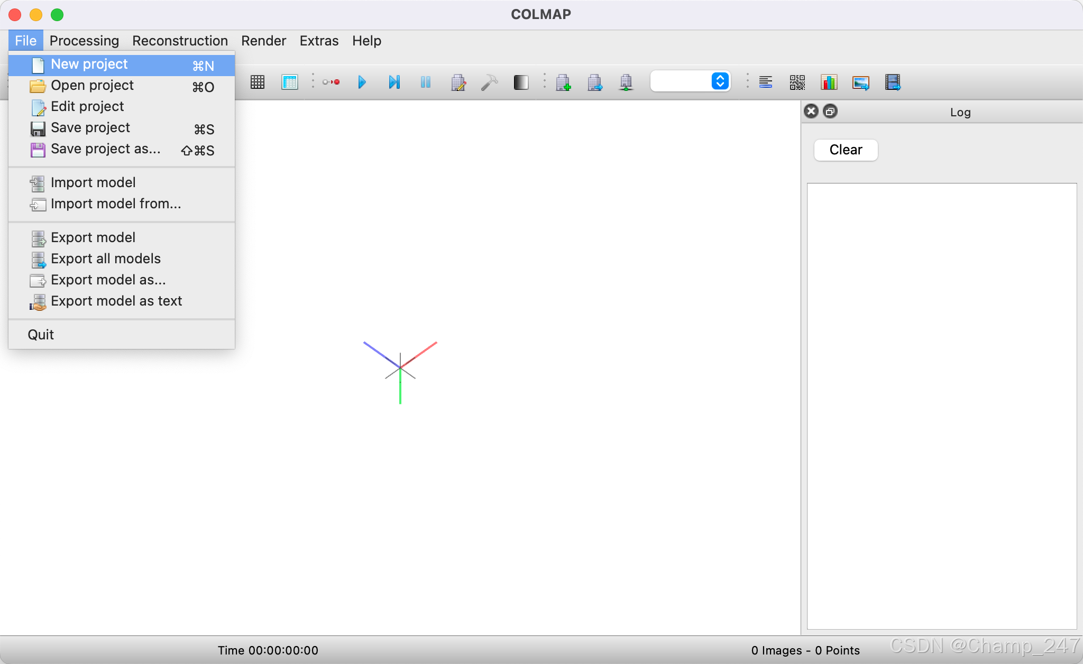Open the Extras menu
This screenshot has height=664, width=1083.
[x=319, y=41]
